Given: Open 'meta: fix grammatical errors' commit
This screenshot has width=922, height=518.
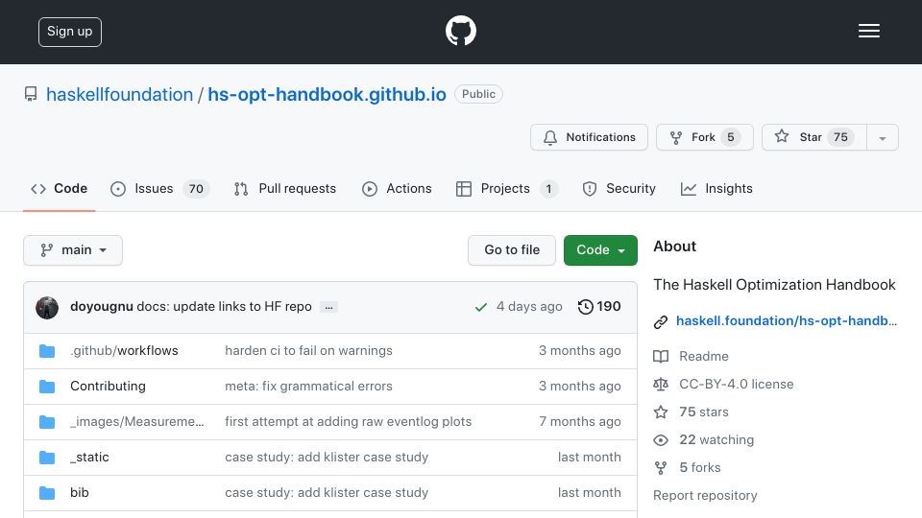Looking at the screenshot, I should pyautogui.click(x=308, y=387).
